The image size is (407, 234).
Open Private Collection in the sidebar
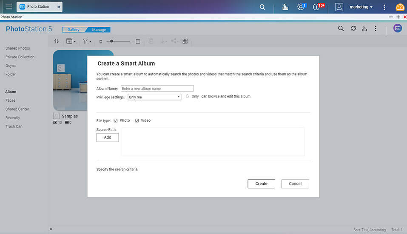(20, 57)
